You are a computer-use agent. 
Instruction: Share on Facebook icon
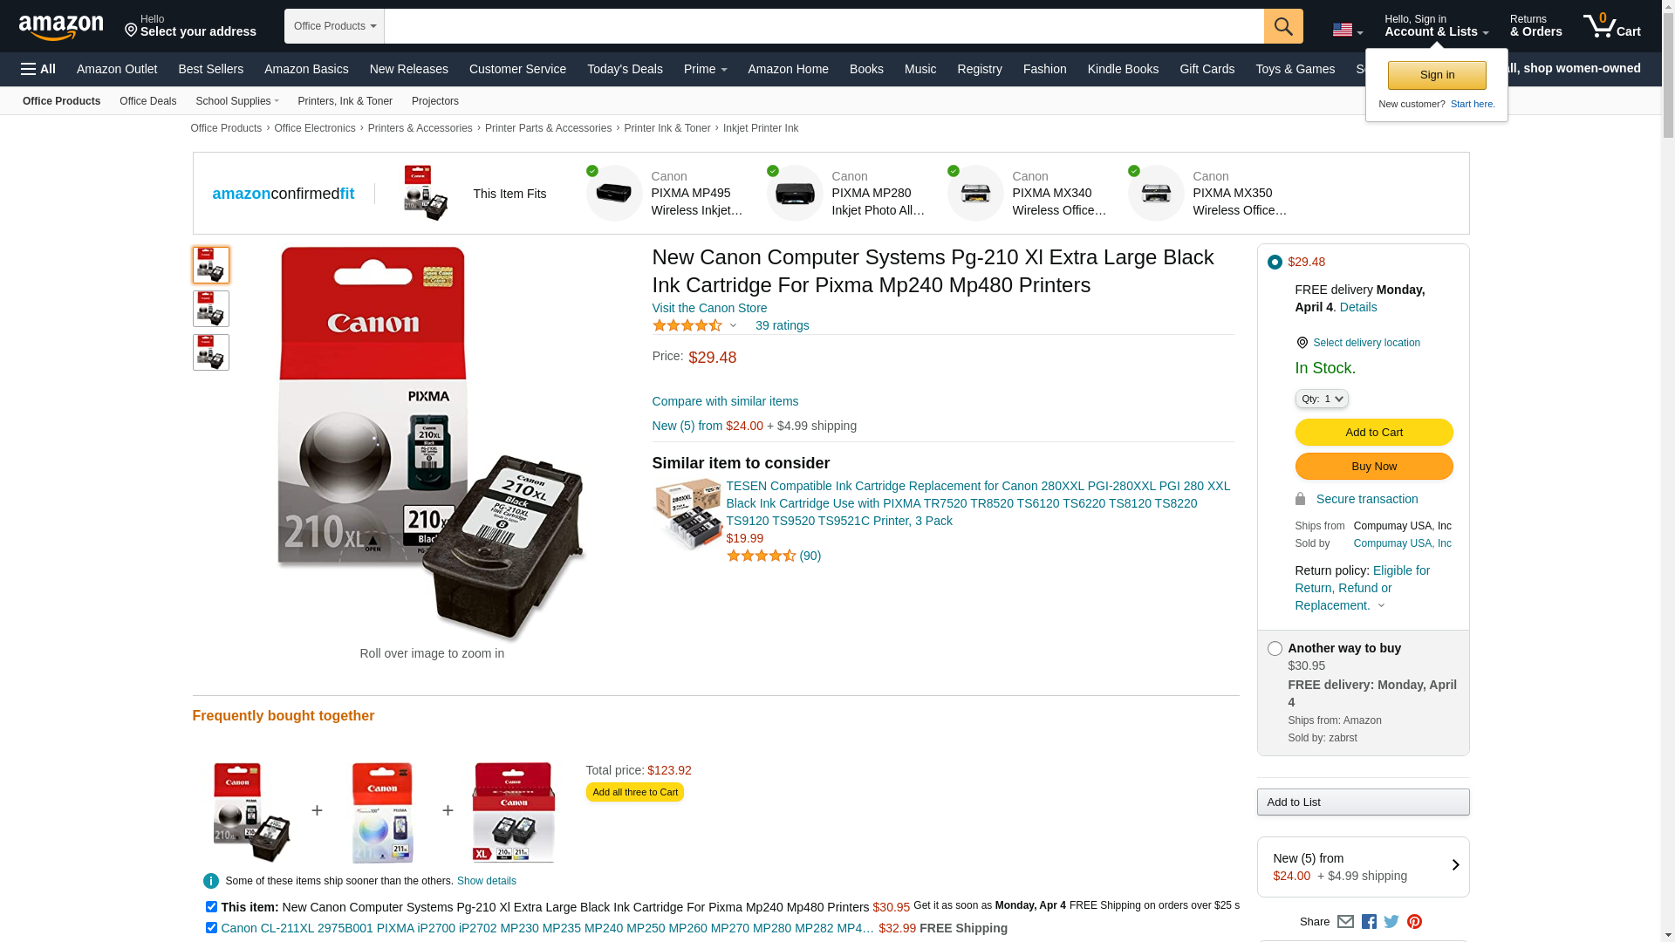pos(1369,922)
